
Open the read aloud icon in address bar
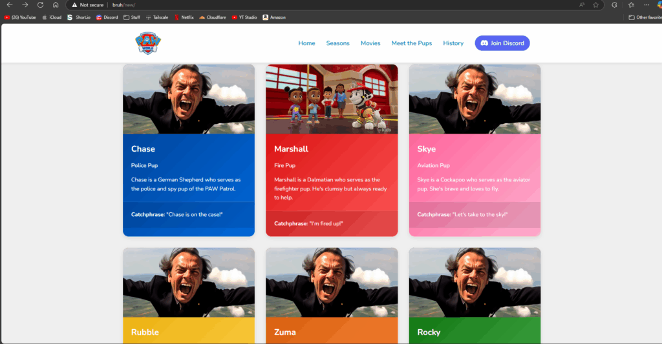click(582, 5)
